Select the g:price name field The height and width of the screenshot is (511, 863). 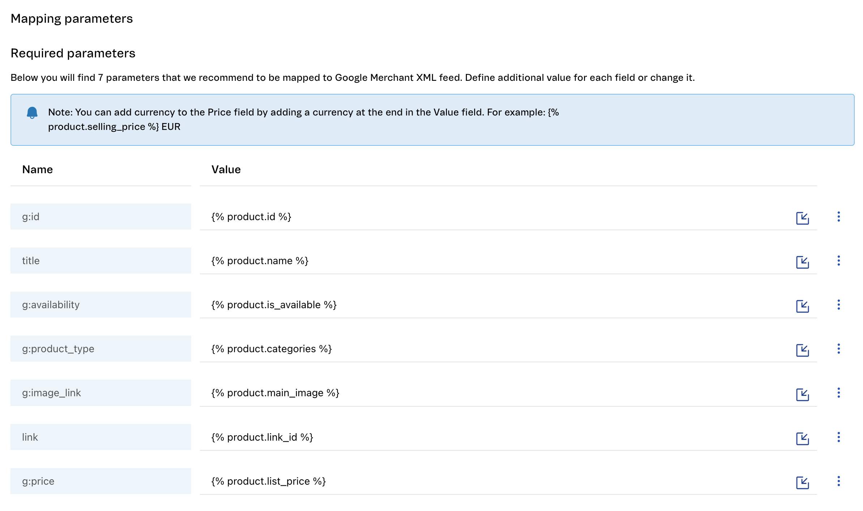click(101, 481)
